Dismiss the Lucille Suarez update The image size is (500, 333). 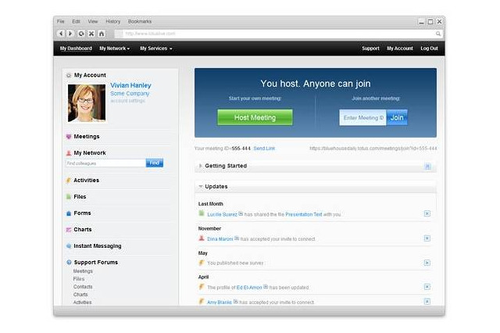click(x=427, y=213)
